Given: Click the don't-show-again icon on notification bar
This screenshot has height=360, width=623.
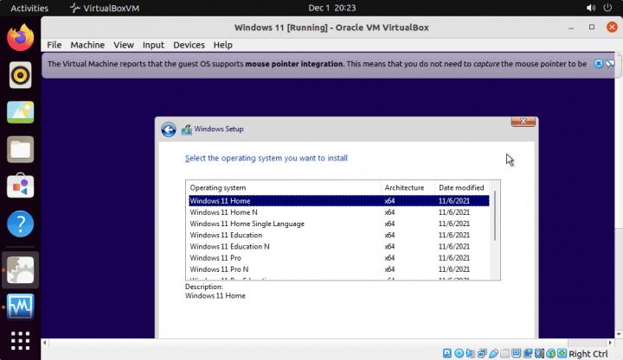Looking at the screenshot, I should pos(610,63).
